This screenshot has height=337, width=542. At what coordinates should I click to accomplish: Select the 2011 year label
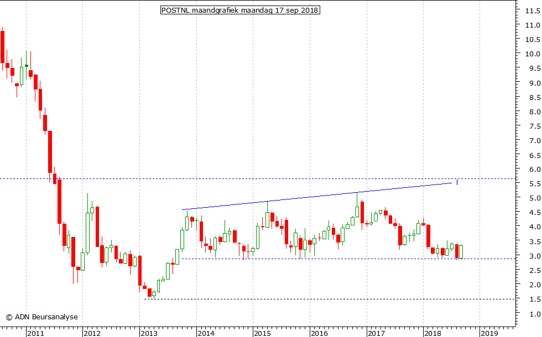35,333
